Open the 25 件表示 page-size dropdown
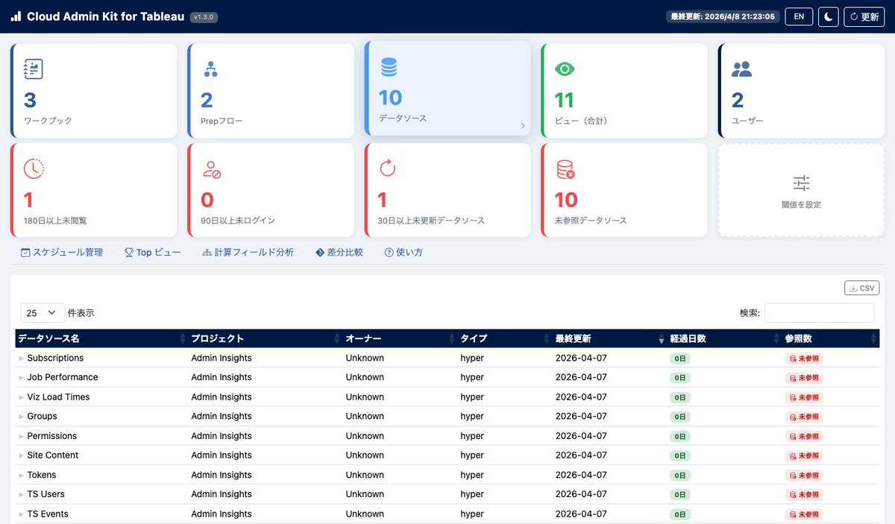Viewport: 895px width, 524px height. click(43, 313)
